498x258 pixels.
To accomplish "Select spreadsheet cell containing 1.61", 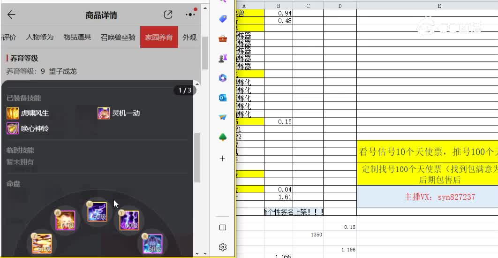I will pyautogui.click(x=279, y=197).
